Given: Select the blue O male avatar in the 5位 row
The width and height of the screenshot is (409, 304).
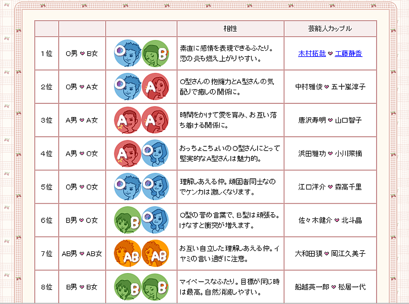Looking at the screenshot, I should pos(128,186).
